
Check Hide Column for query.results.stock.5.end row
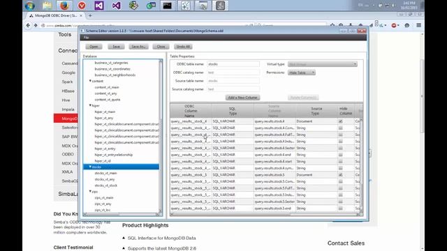pos(341,208)
